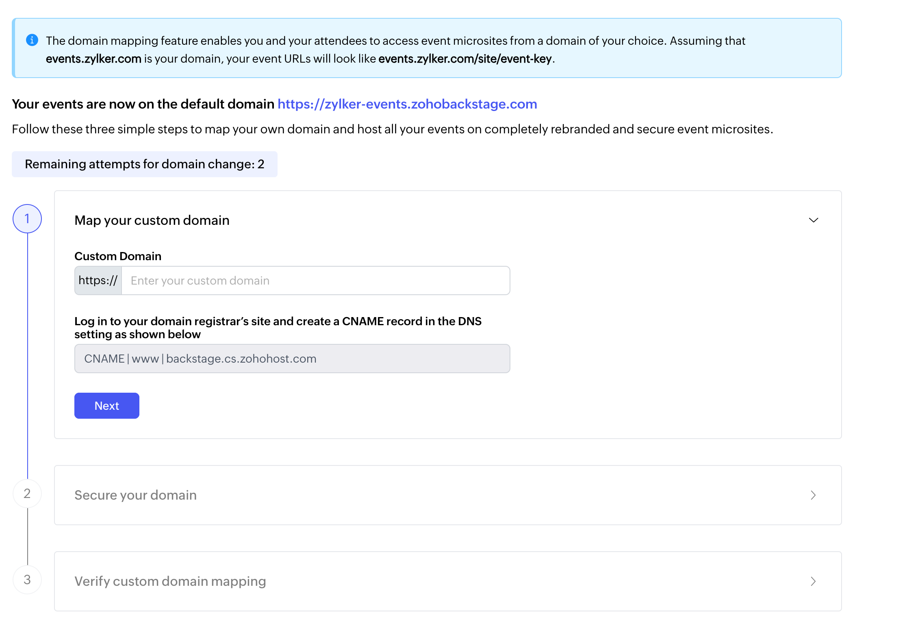The width and height of the screenshot is (907, 624).
Task: Click the step 1 circle indicator
Action: click(27, 219)
